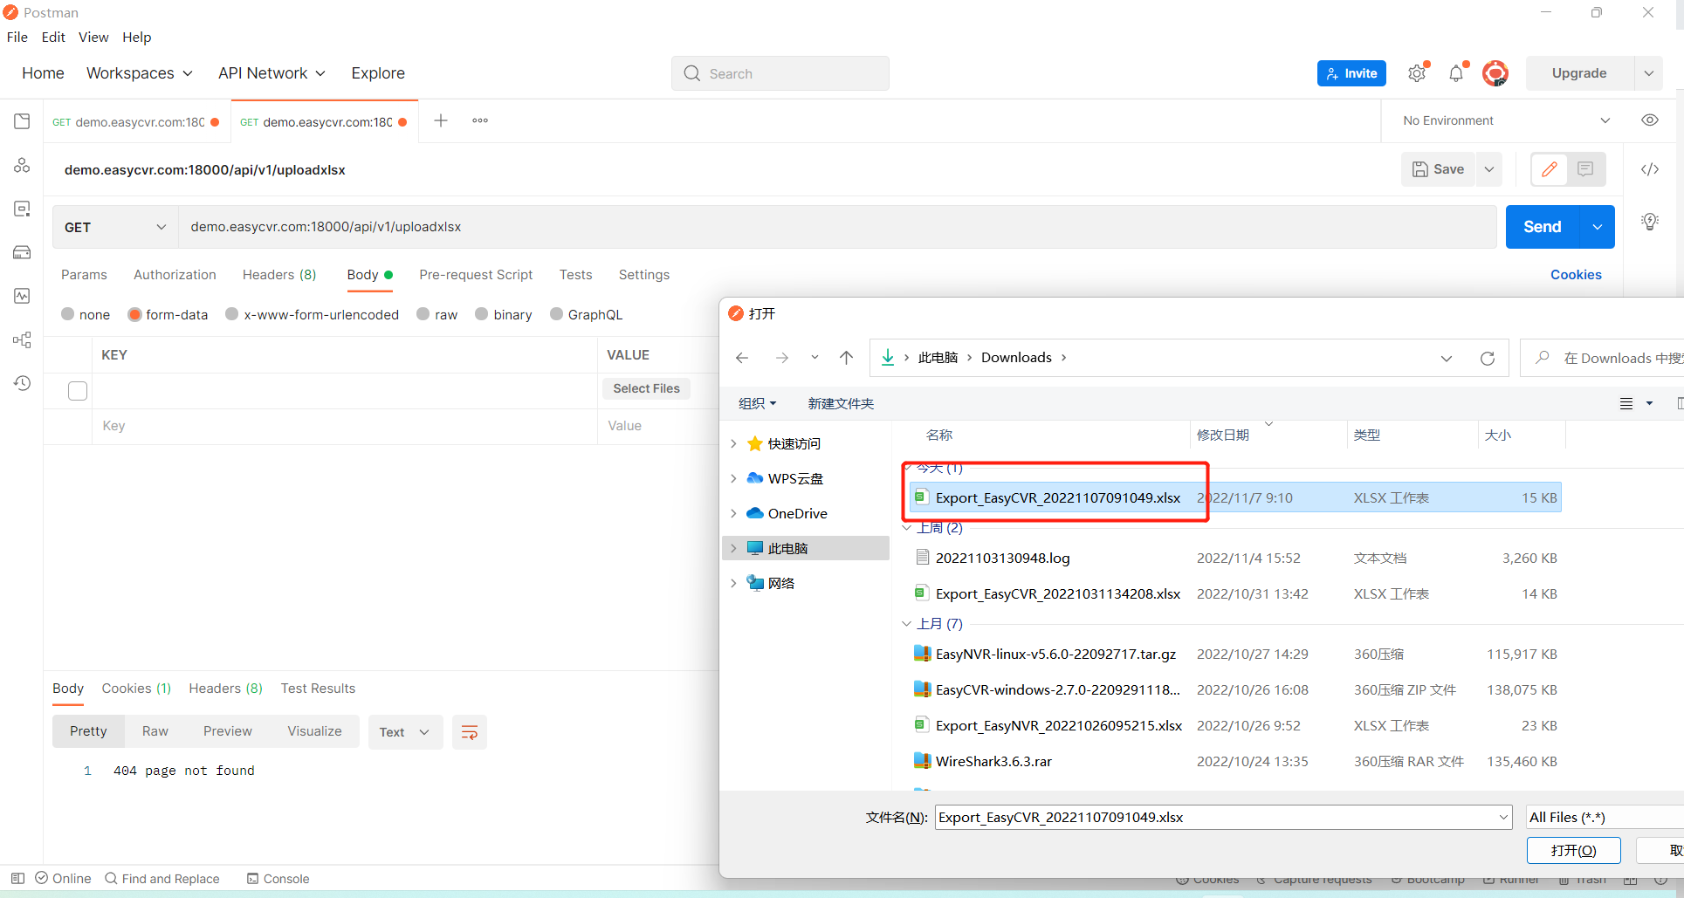Open API Network dropdown
The image size is (1684, 898).
(272, 73)
